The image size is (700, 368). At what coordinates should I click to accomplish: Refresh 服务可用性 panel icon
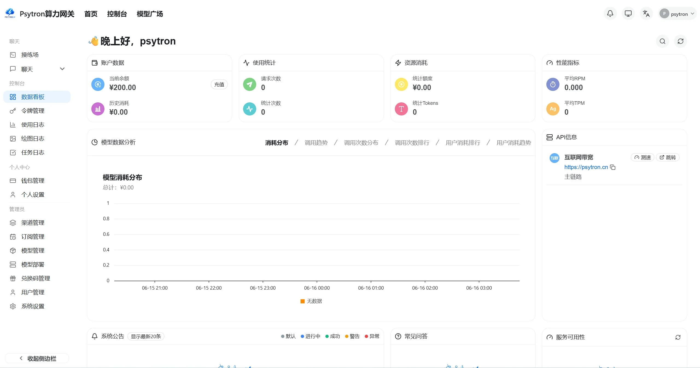pyautogui.click(x=678, y=337)
